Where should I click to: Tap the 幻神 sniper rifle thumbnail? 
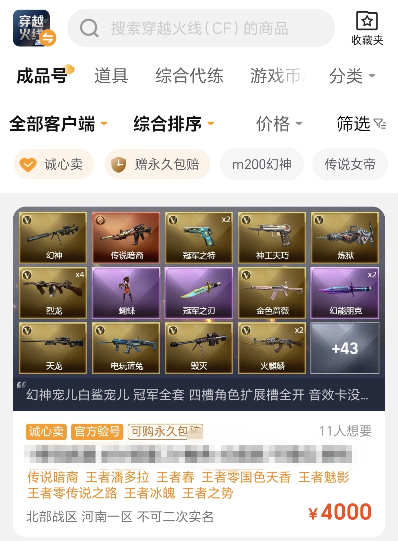[x=53, y=237]
